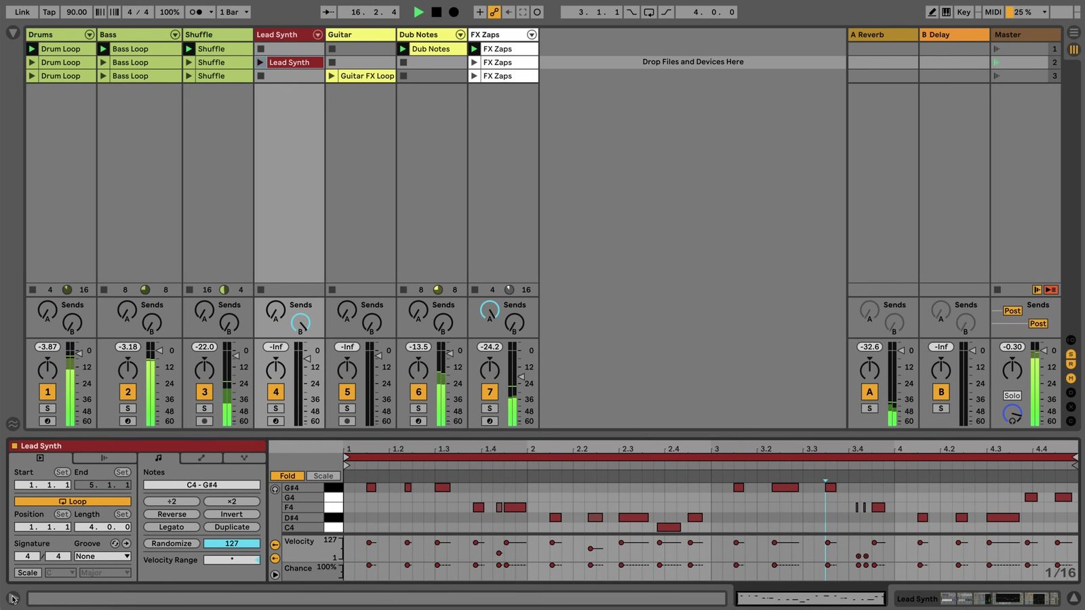The height and width of the screenshot is (610, 1085).
Task: Toggle the editor preview headphone icon
Action: 275,489
